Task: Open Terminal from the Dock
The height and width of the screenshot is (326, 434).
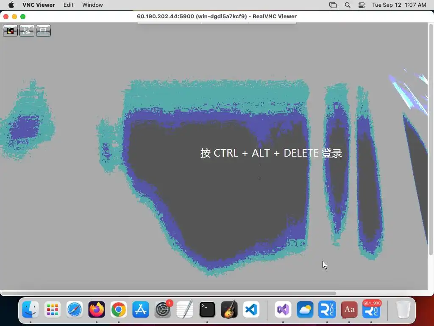Action: tap(207, 309)
